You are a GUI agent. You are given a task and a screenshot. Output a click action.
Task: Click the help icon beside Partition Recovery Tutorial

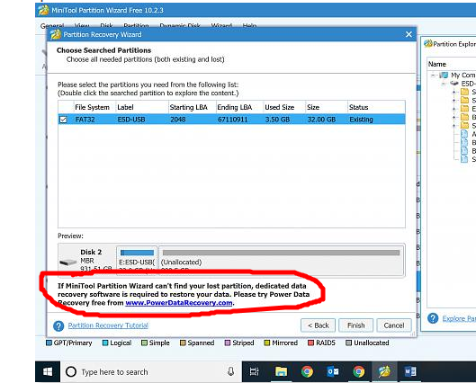[x=58, y=326]
